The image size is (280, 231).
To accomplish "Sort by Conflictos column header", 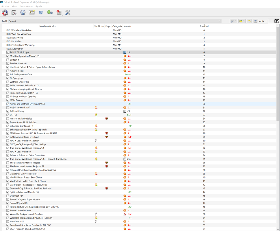I will click(99, 26).
